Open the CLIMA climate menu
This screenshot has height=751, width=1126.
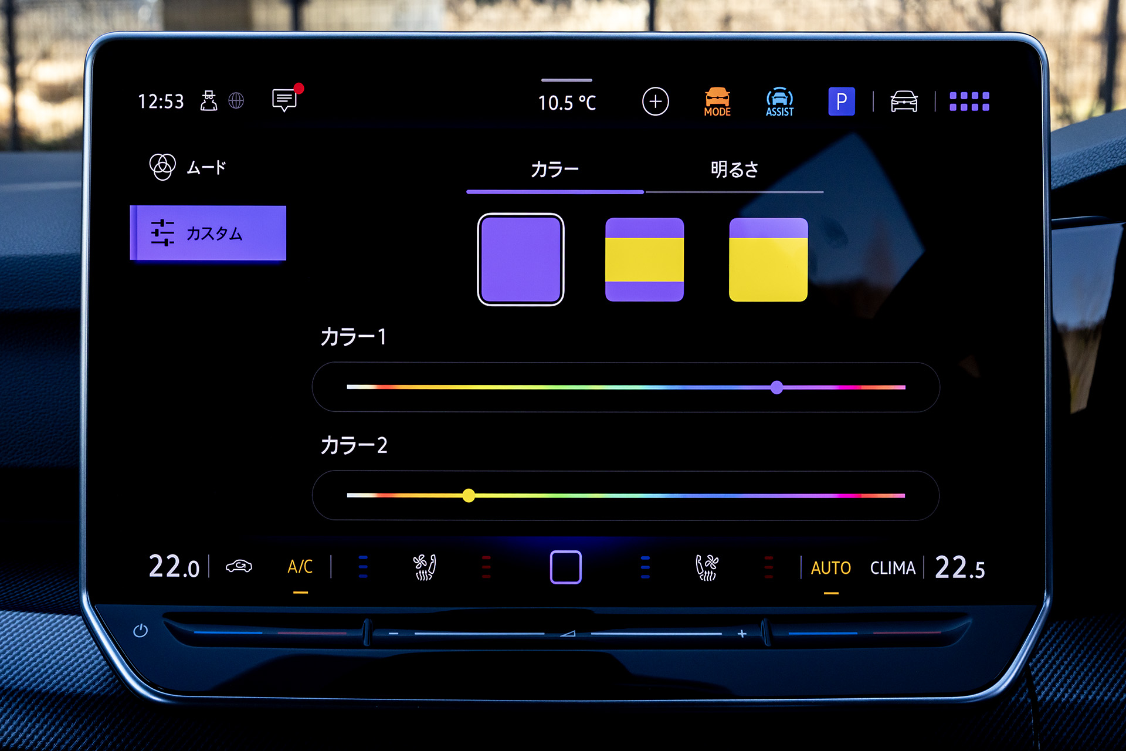(x=892, y=568)
